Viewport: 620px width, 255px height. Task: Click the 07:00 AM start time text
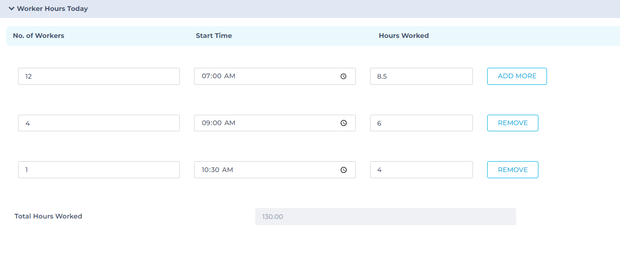[219, 76]
